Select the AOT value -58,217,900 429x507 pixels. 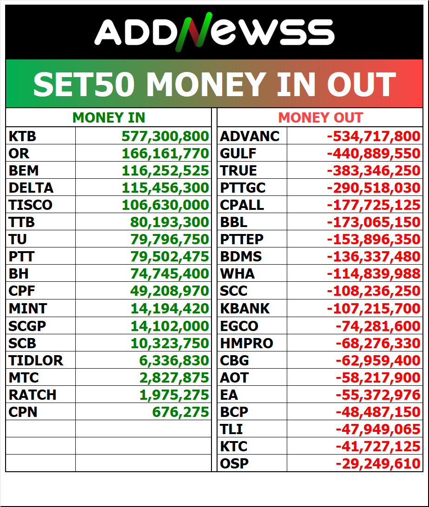tap(378, 378)
